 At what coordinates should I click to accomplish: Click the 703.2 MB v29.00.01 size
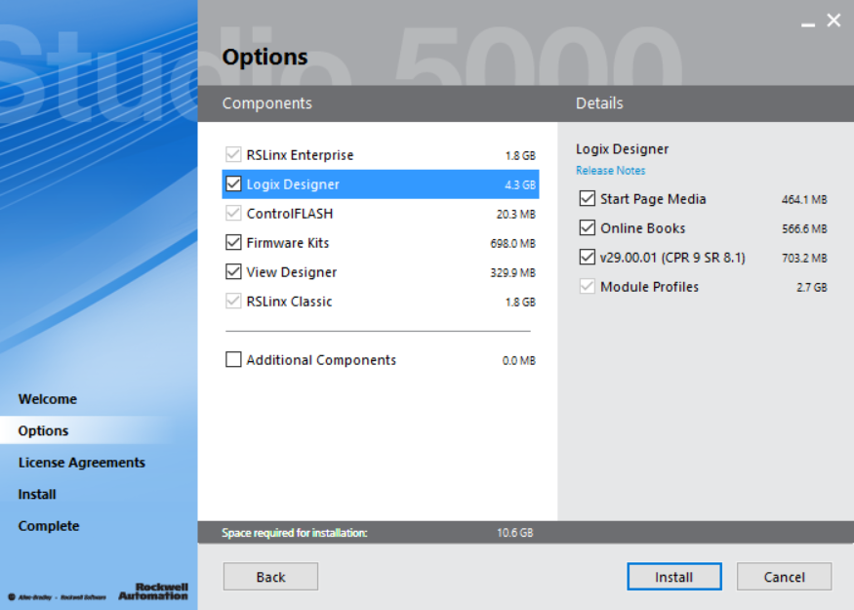point(804,258)
